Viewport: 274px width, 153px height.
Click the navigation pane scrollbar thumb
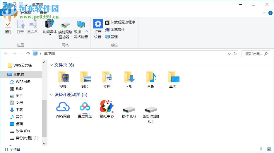[44, 118]
